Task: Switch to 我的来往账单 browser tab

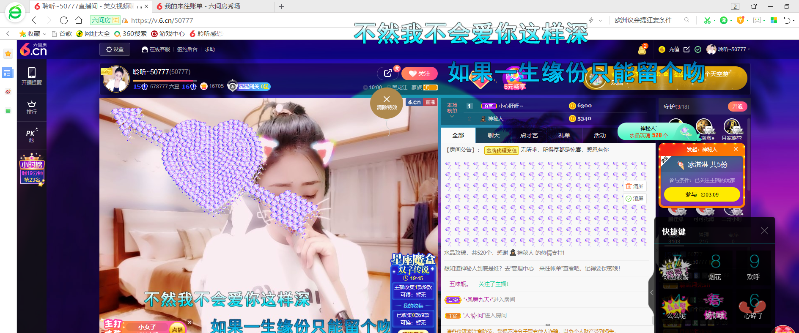Action: click(202, 6)
